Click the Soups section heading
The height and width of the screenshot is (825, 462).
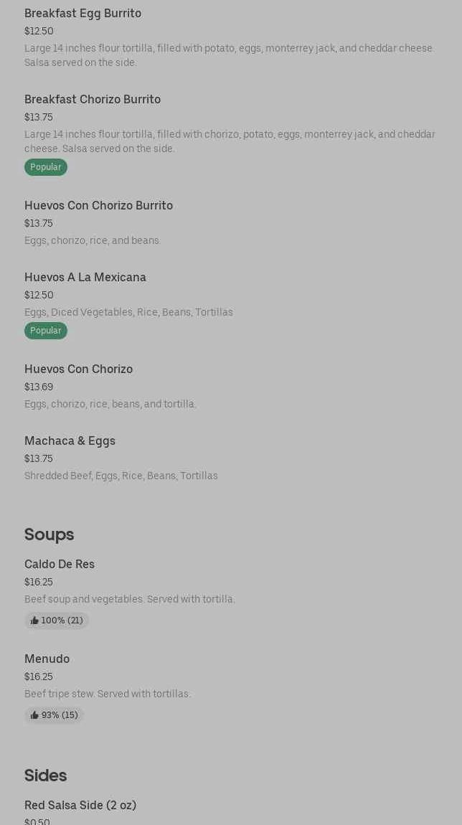coord(49,534)
